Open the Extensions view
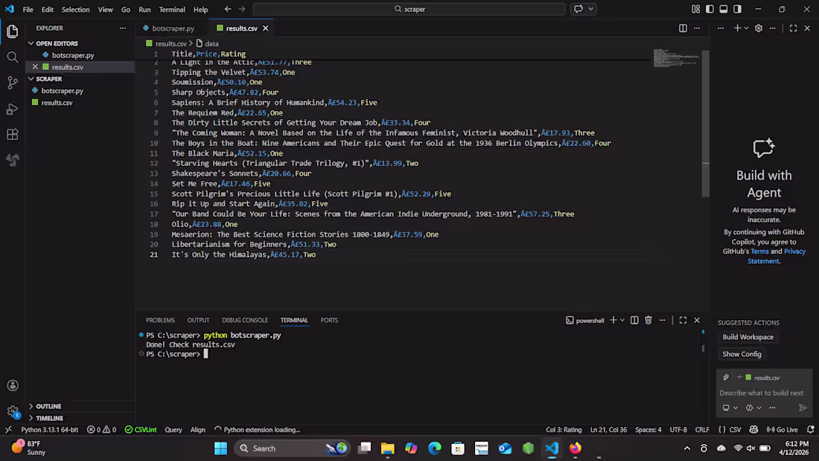The height and width of the screenshot is (461, 819). click(12, 136)
